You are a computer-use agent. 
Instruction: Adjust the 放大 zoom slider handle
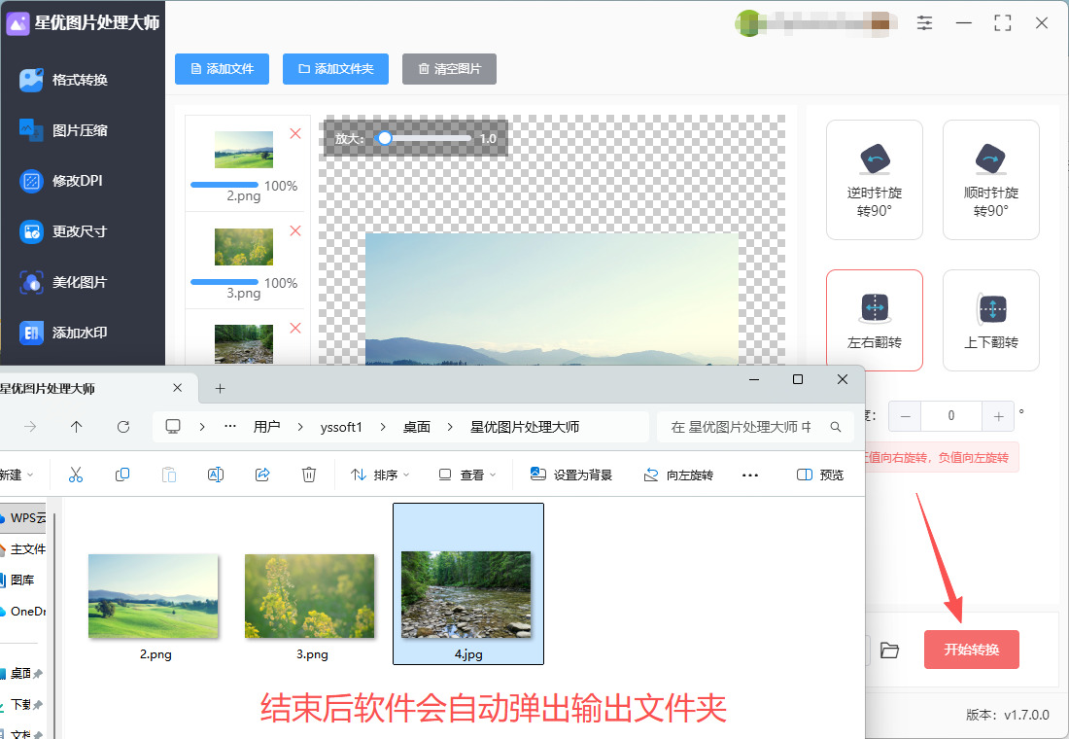pyautogui.click(x=385, y=138)
